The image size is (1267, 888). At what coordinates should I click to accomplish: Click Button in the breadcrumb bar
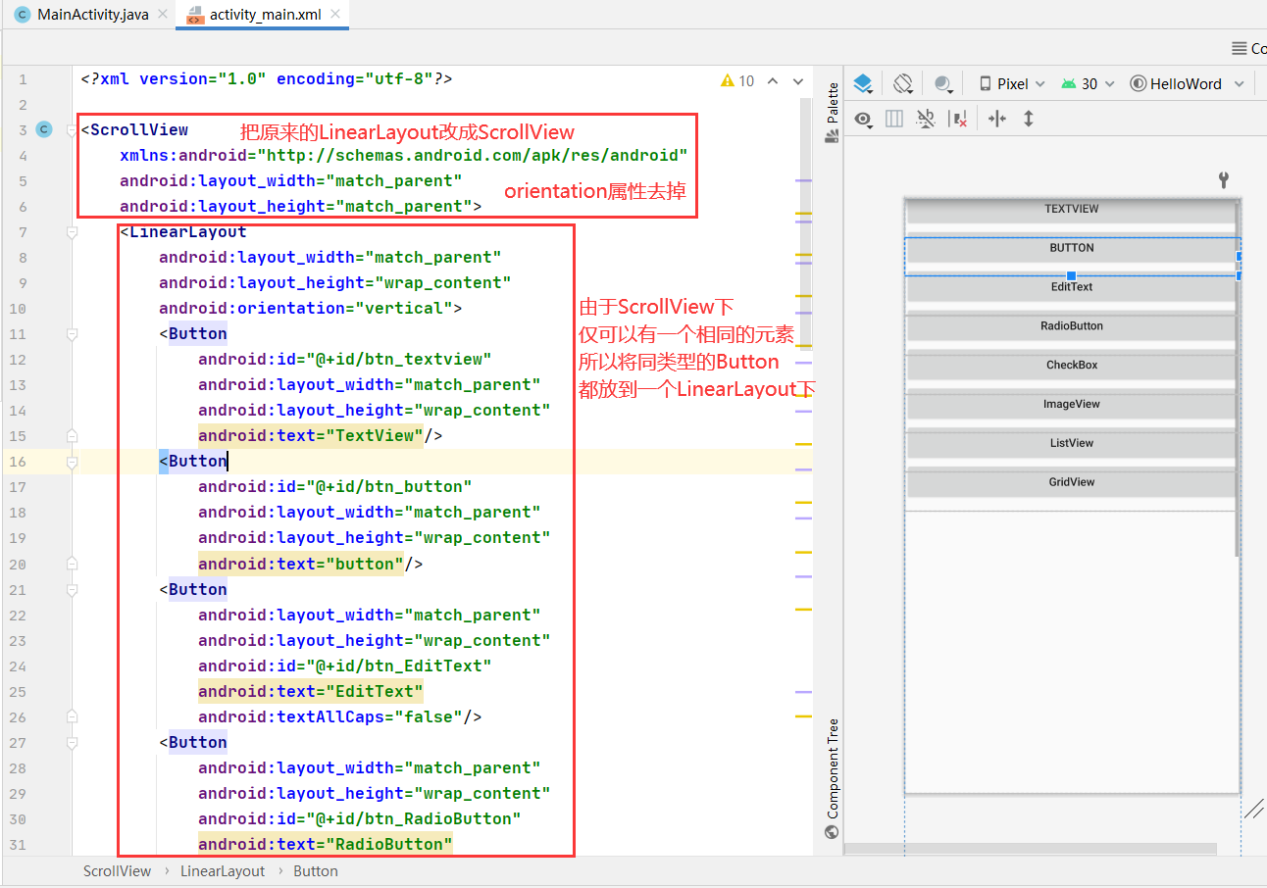click(x=316, y=870)
